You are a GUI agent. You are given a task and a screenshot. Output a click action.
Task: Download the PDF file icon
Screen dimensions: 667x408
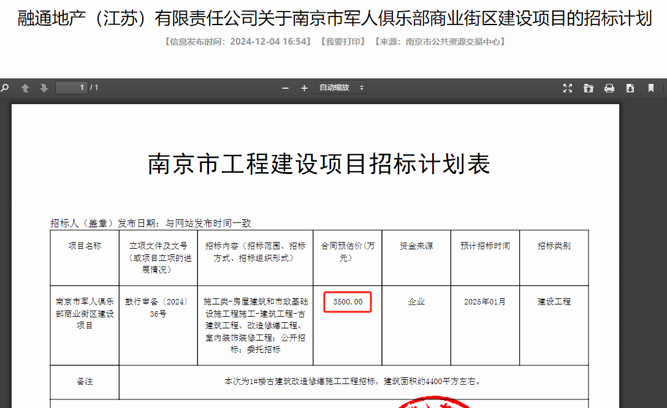click(x=630, y=88)
